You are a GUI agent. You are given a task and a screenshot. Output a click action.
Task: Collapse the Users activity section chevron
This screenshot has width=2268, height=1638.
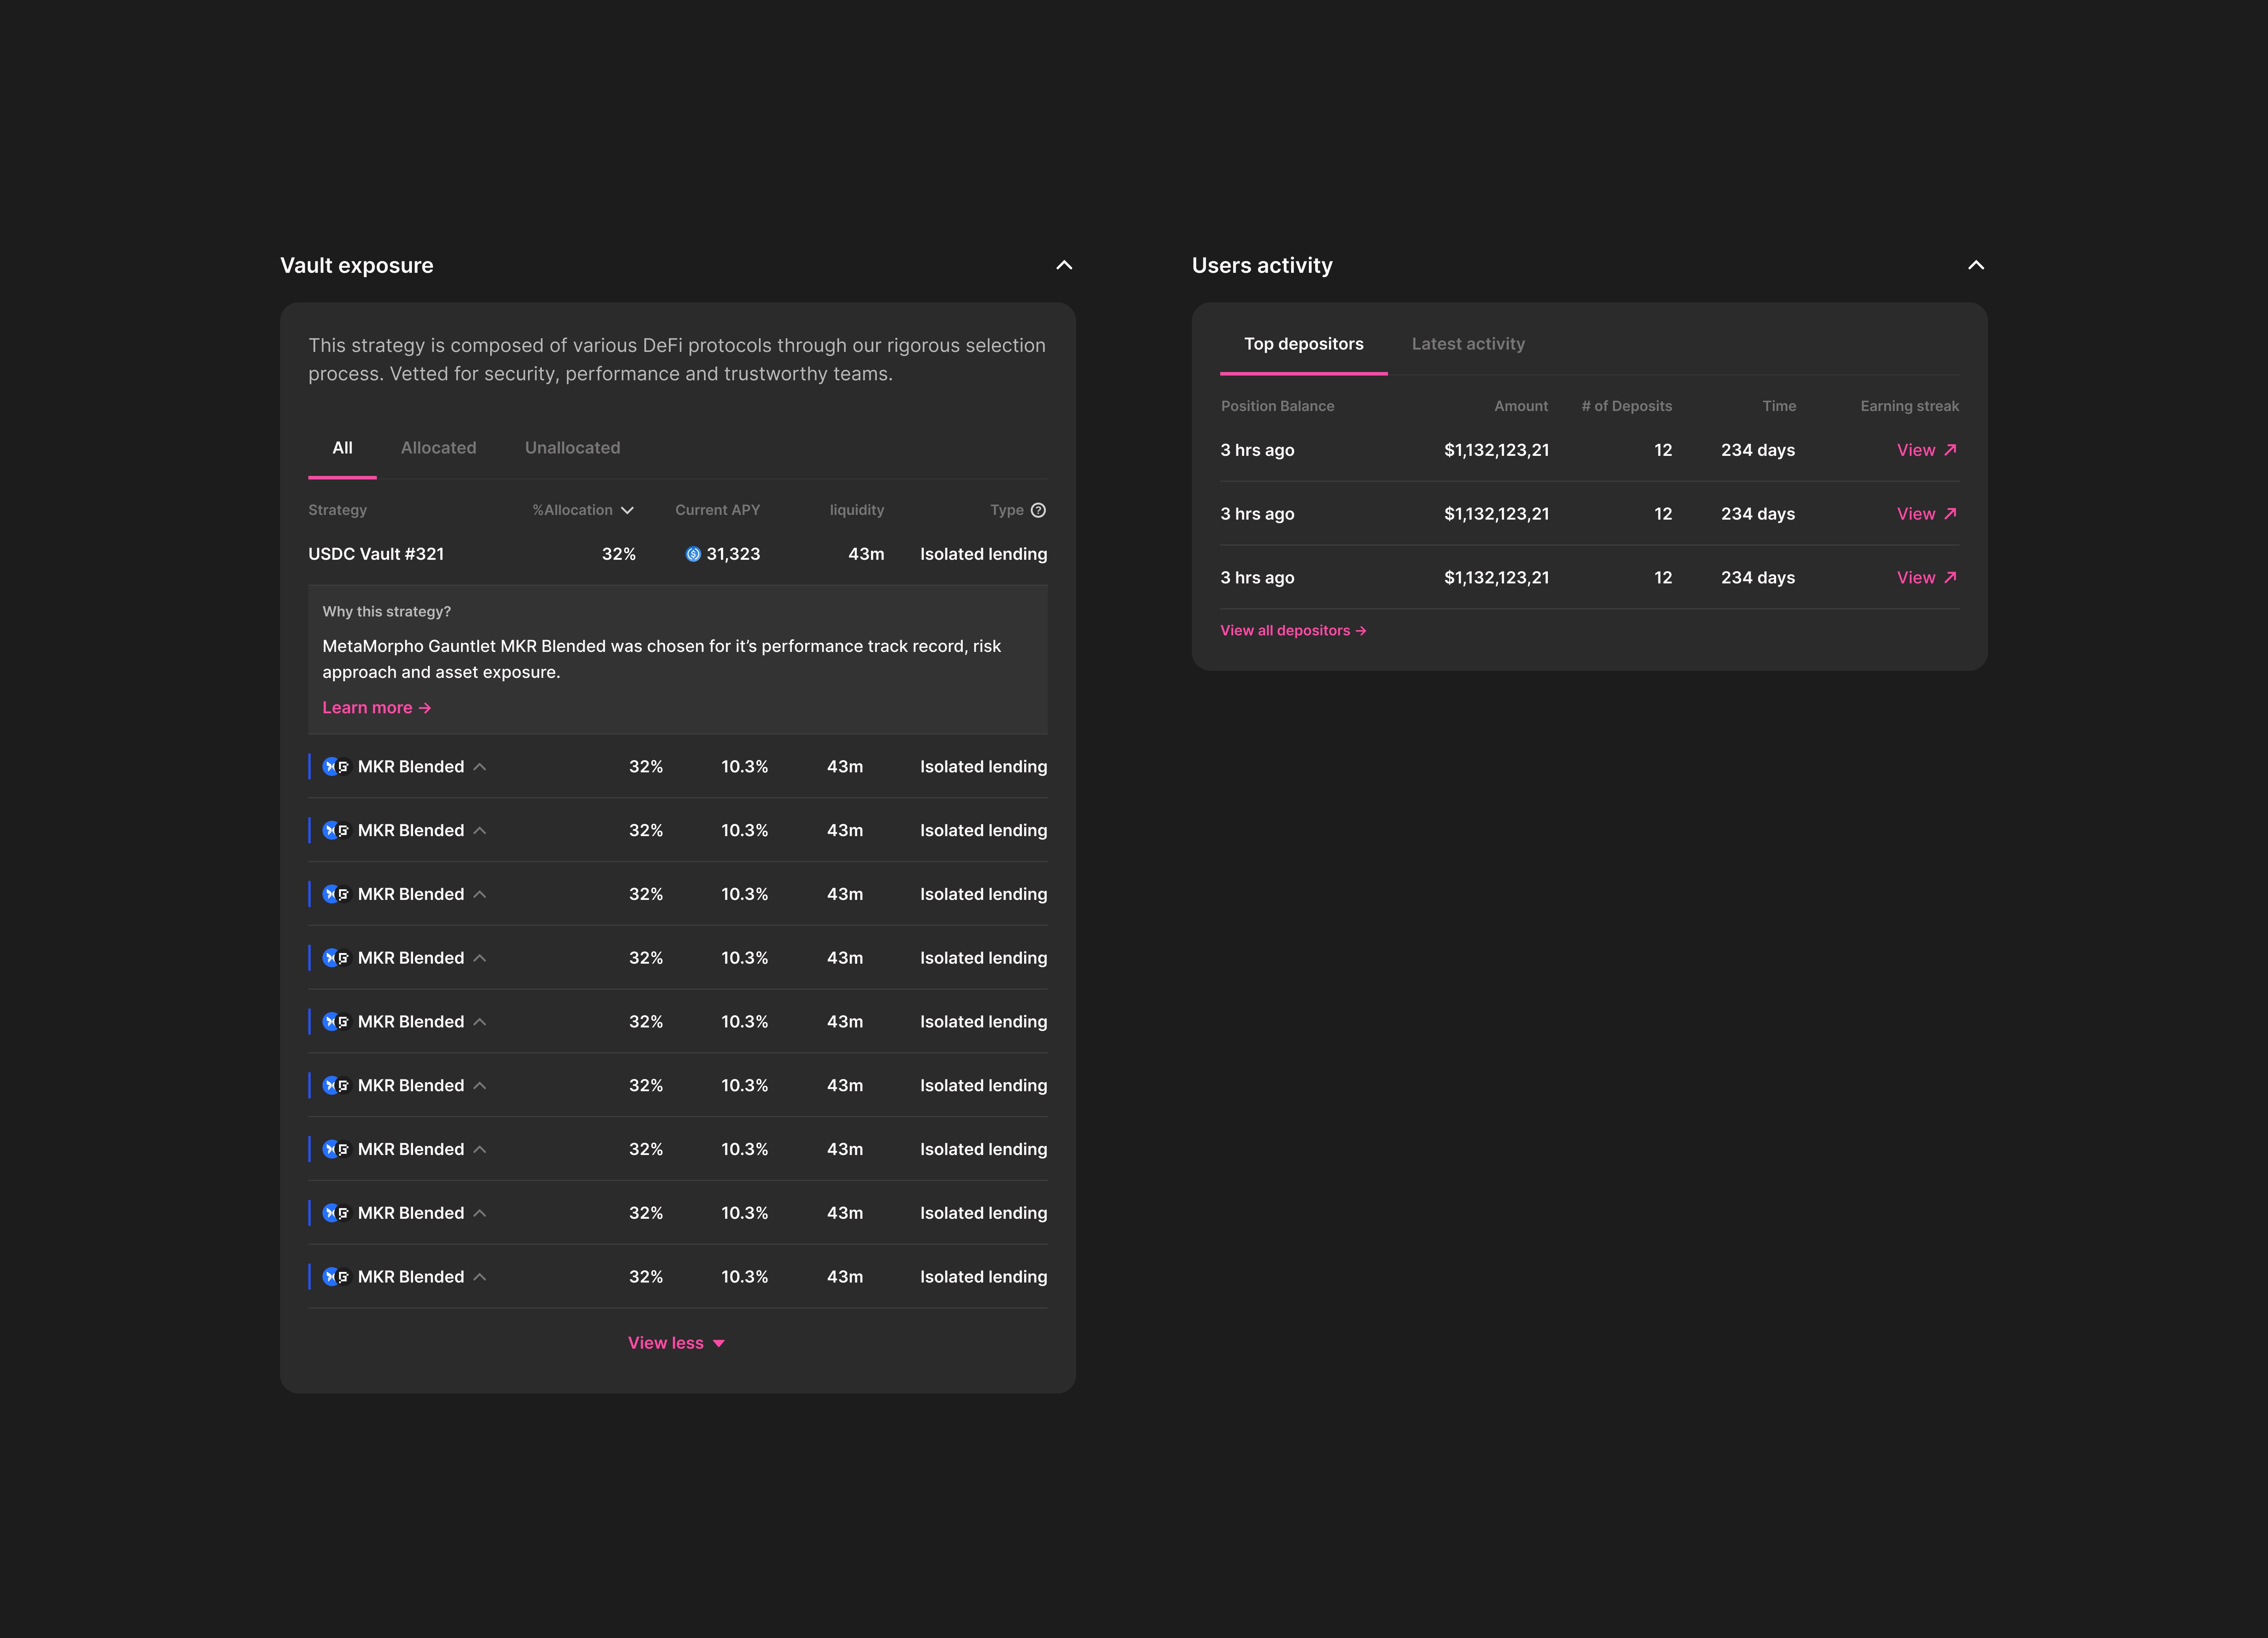click(1976, 265)
